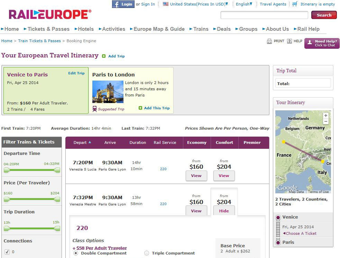Open the English language dropdown
This screenshot has height=258, width=340.
click(x=244, y=4)
